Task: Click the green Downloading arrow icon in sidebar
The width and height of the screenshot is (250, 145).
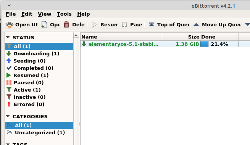Action: click(9, 53)
